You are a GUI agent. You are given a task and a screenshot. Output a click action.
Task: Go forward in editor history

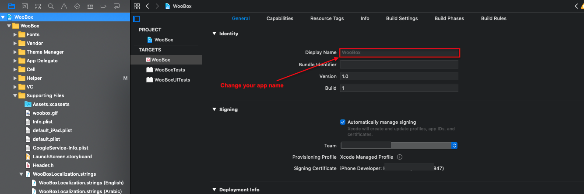(157, 6)
